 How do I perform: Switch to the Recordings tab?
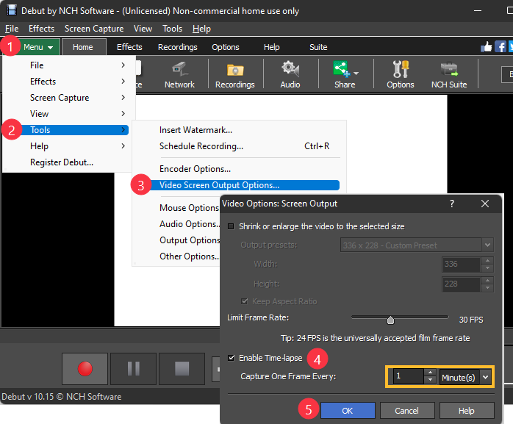(177, 47)
